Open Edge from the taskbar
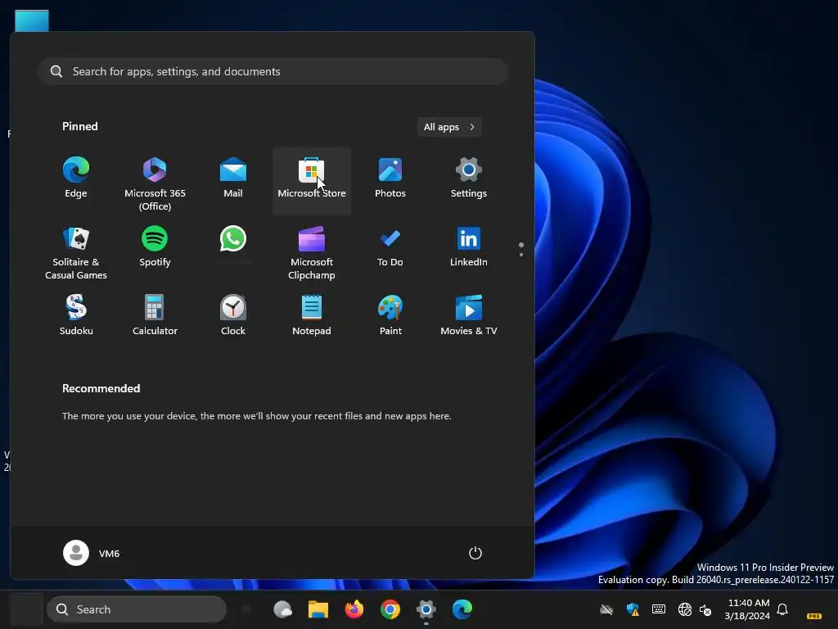838x629 pixels. [462, 609]
